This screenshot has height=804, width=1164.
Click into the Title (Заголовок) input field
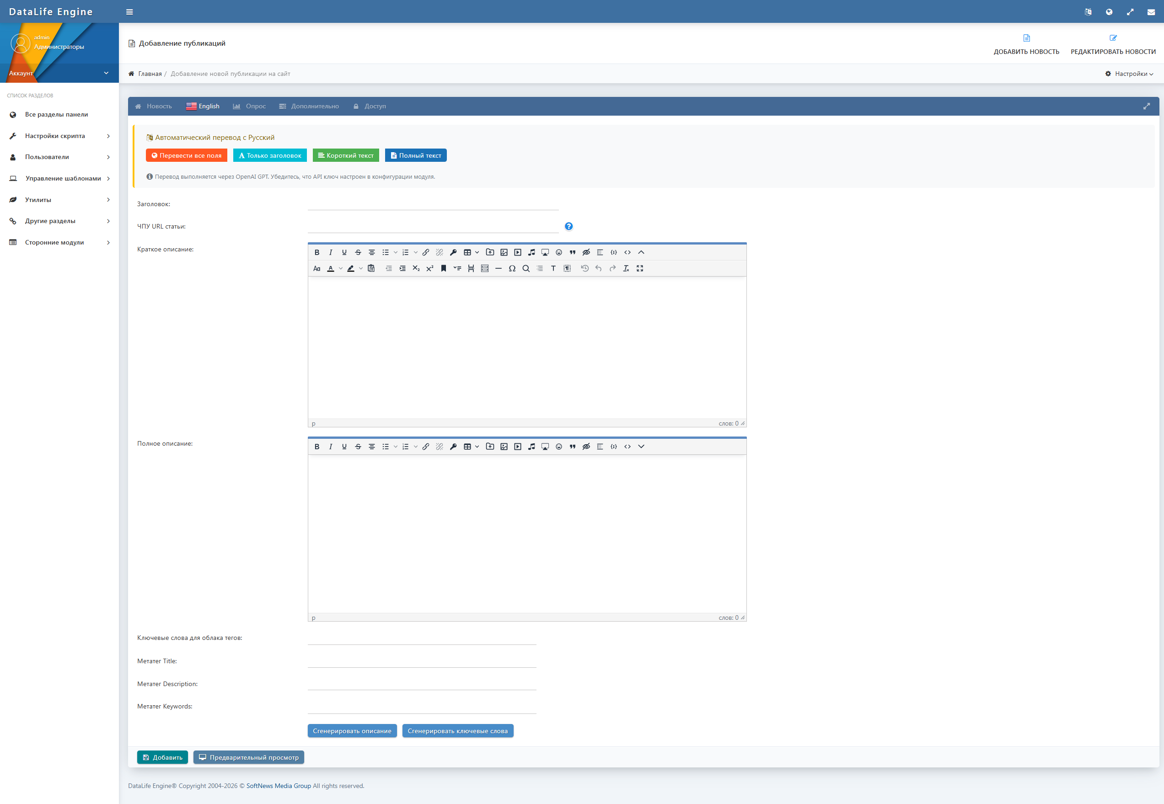tap(433, 203)
